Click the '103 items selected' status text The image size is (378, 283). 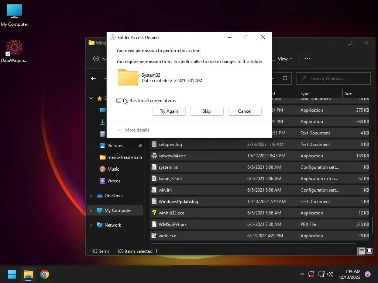(135, 251)
